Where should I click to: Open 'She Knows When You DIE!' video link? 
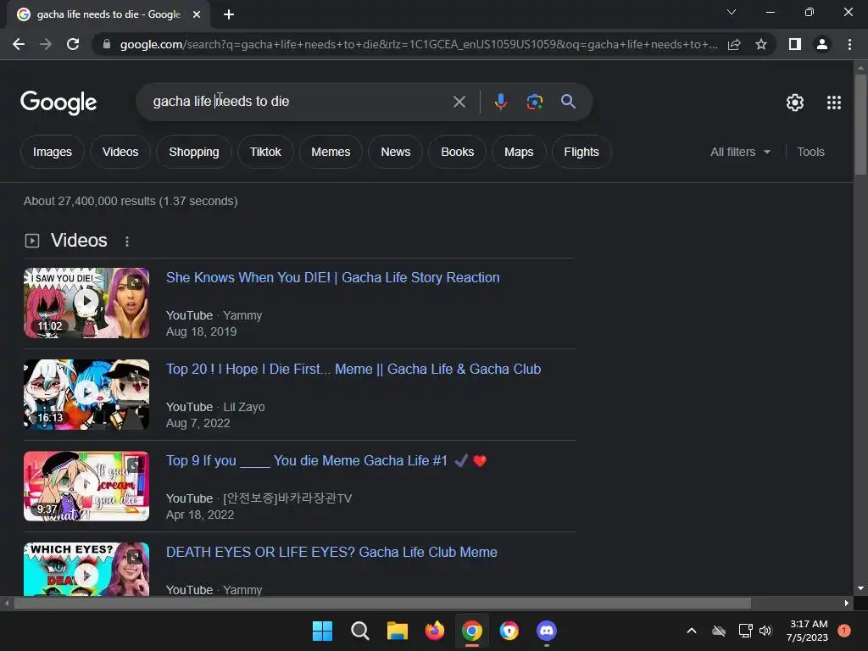click(332, 277)
